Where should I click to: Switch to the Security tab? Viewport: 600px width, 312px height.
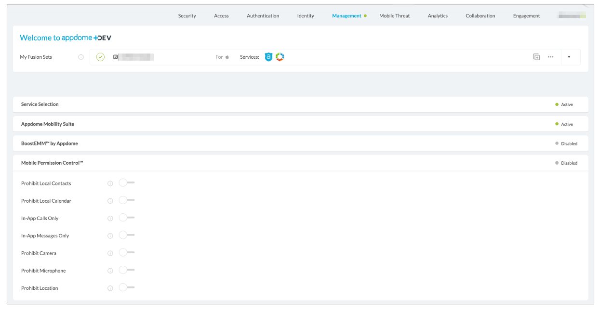click(187, 16)
